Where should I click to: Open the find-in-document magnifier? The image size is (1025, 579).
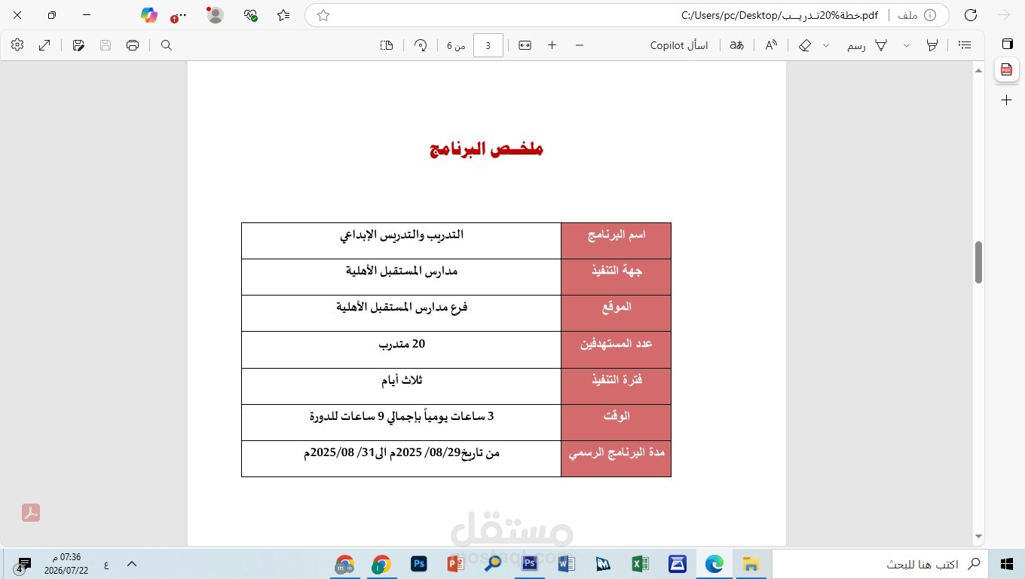tap(167, 45)
